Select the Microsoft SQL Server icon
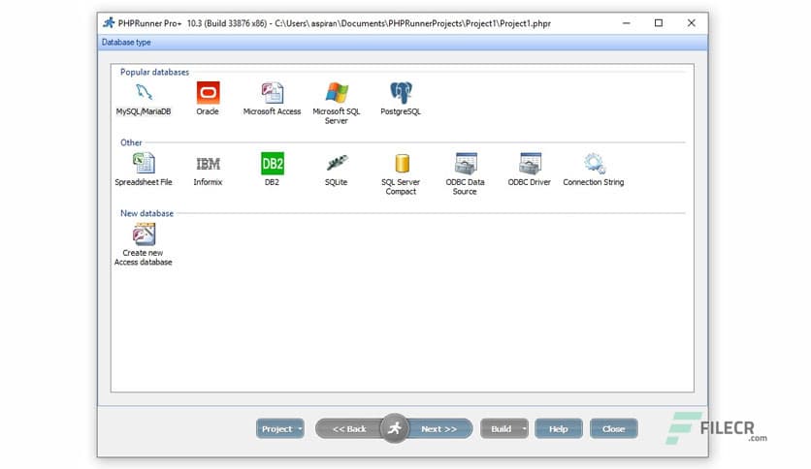Screen dimensions: 811x469 337,93
